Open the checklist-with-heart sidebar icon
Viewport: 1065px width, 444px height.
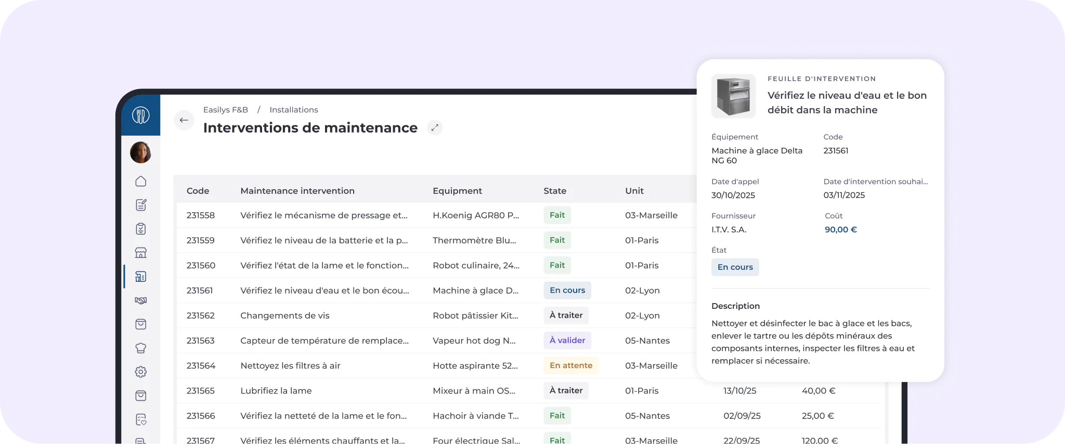(140, 420)
